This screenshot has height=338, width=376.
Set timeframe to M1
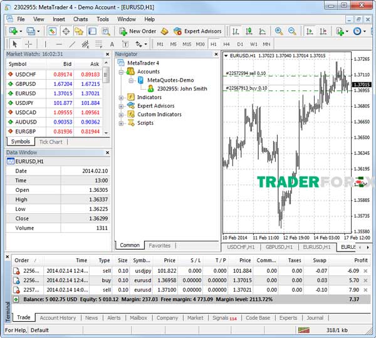(160, 44)
